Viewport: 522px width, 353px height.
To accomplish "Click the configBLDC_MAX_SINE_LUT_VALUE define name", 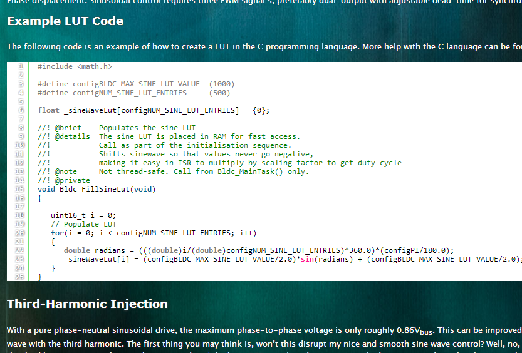I will (136, 84).
